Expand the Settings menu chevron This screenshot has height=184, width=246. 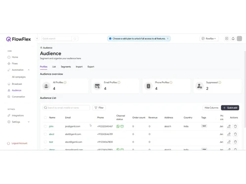(x=29, y=122)
